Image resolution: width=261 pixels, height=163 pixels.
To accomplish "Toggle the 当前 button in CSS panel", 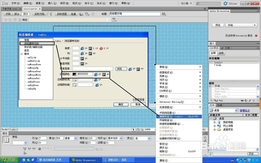I will 221,53.
